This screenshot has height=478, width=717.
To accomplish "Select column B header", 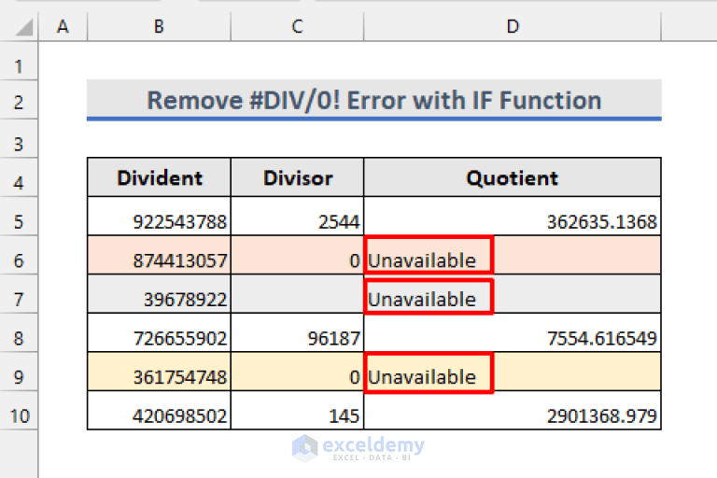I will pos(159,26).
